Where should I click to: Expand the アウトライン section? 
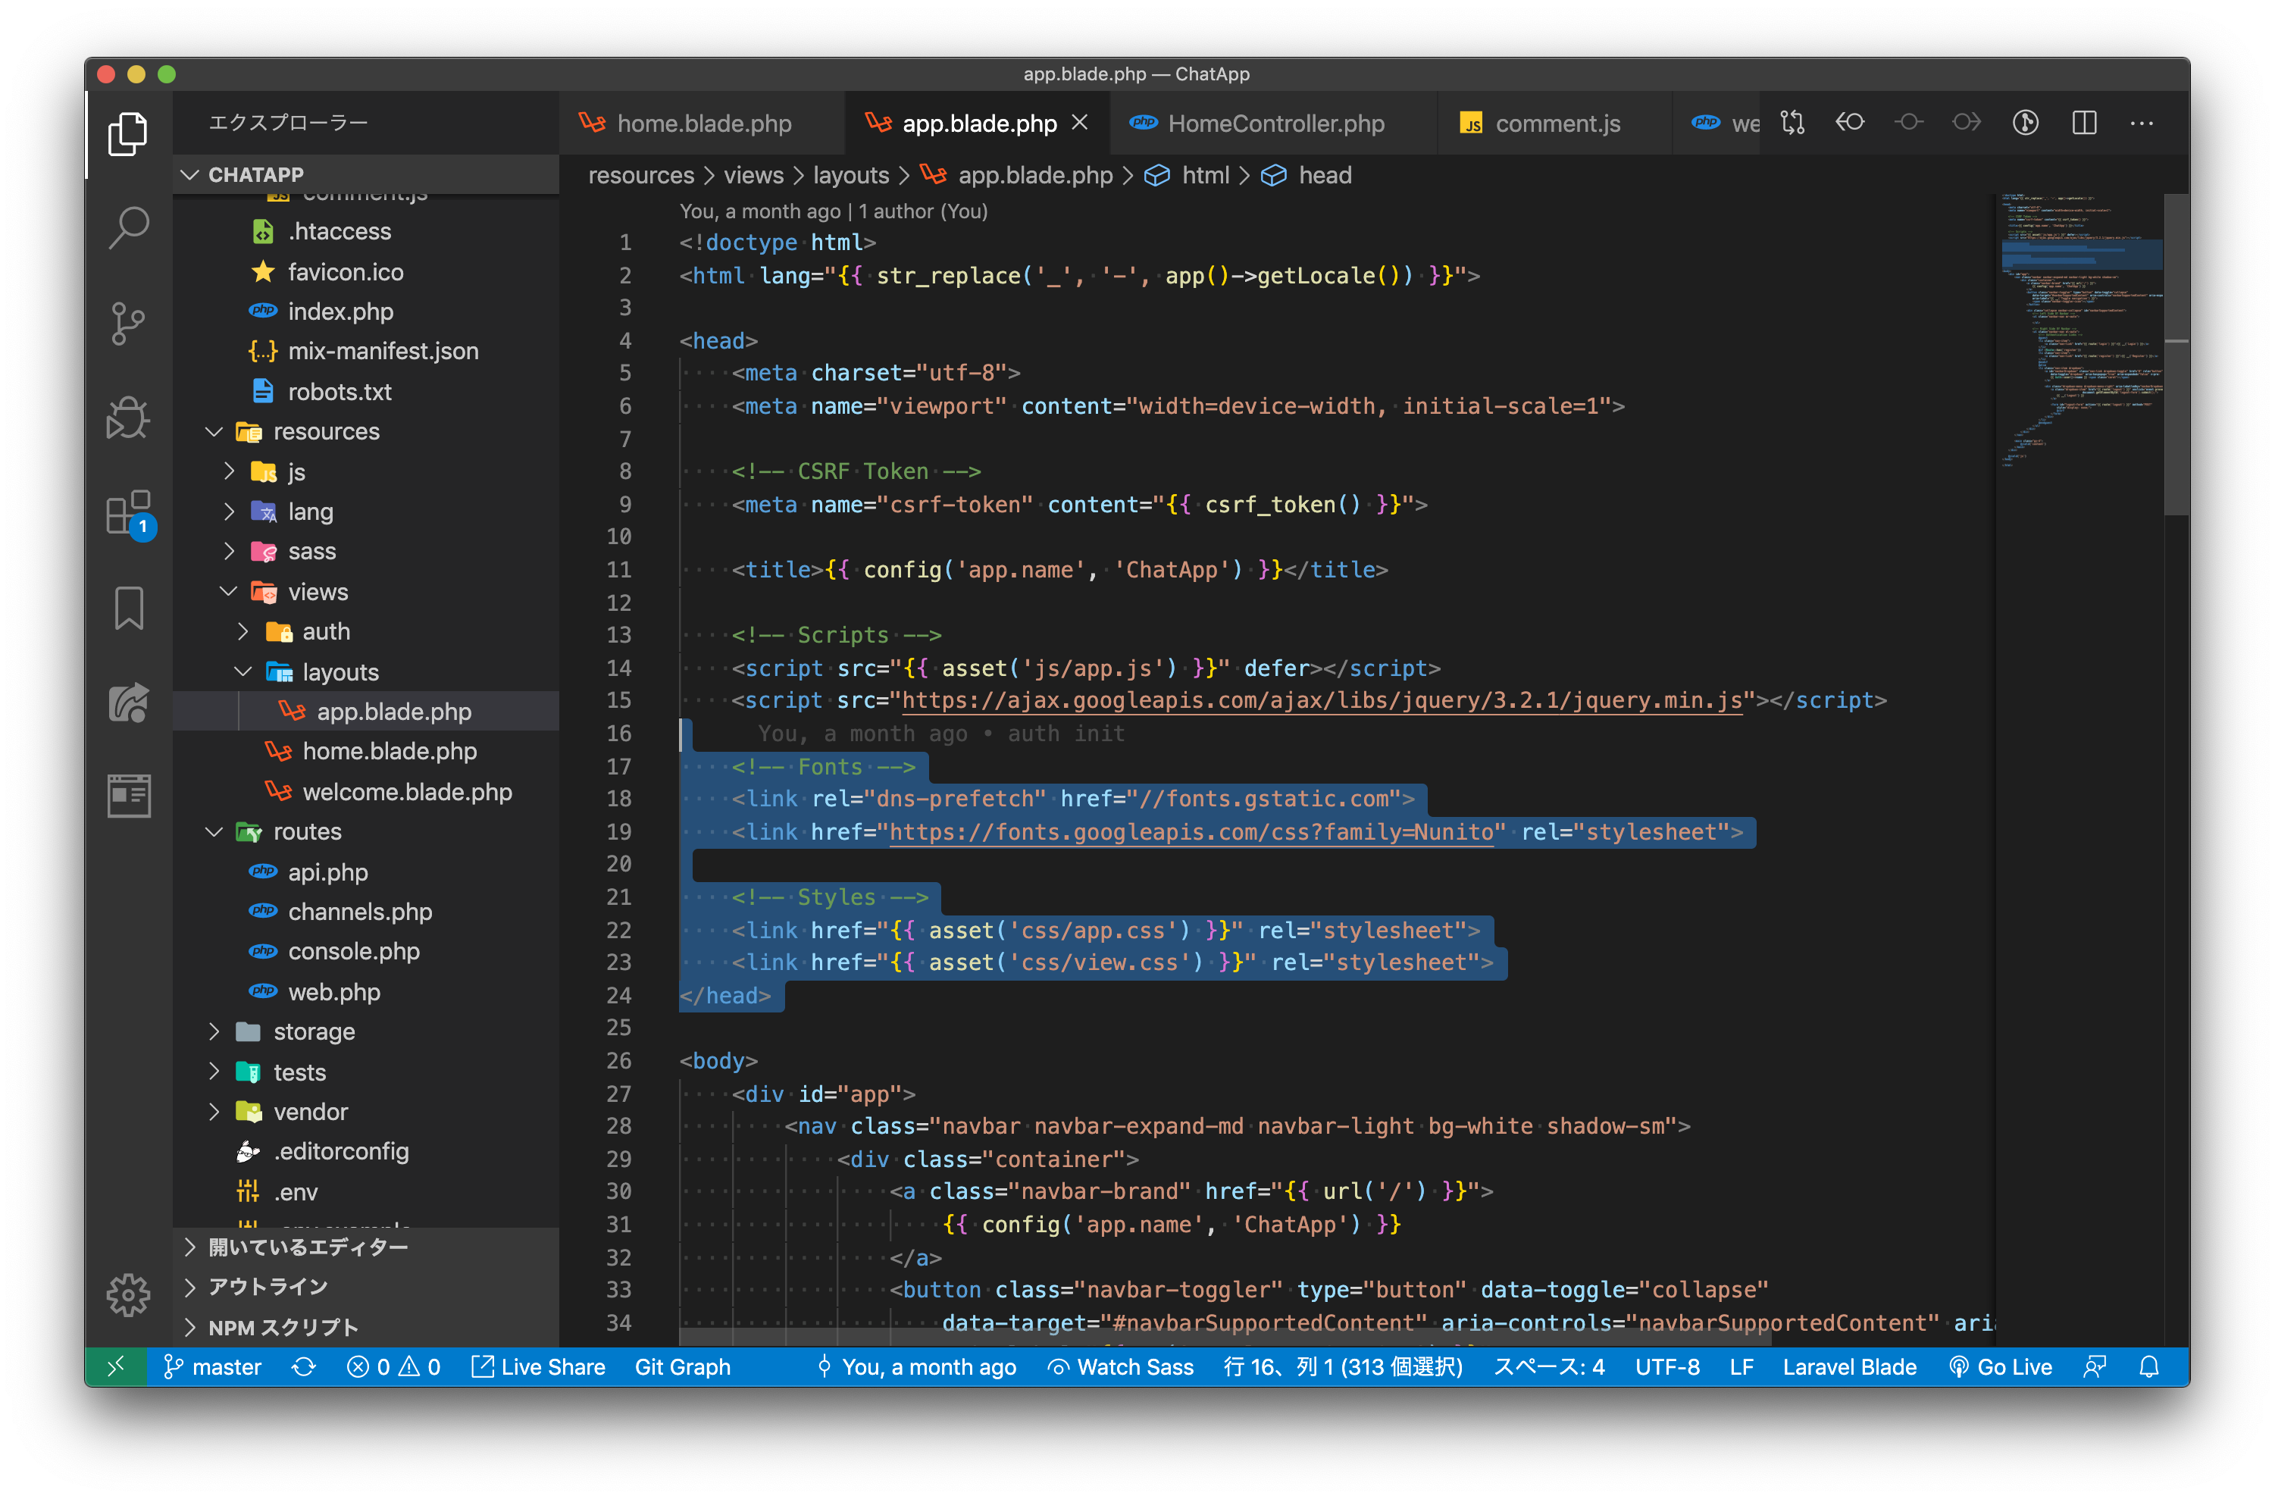point(367,1288)
